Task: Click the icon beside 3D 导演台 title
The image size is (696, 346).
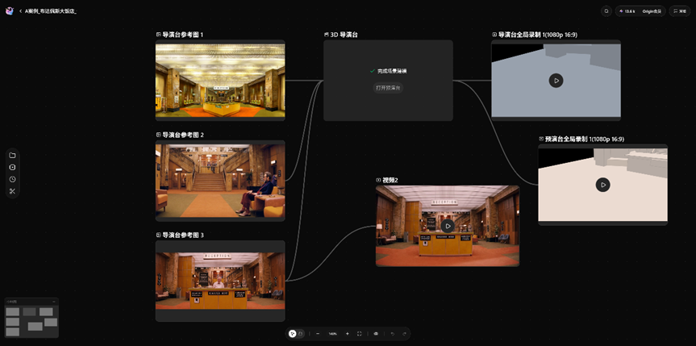Action: tap(327, 34)
